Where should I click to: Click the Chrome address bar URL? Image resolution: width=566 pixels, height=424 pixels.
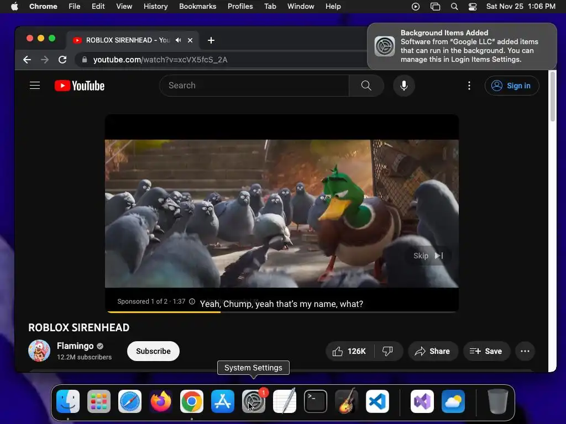click(160, 60)
